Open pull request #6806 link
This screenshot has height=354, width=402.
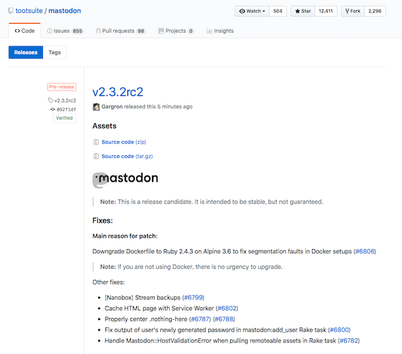(365, 251)
